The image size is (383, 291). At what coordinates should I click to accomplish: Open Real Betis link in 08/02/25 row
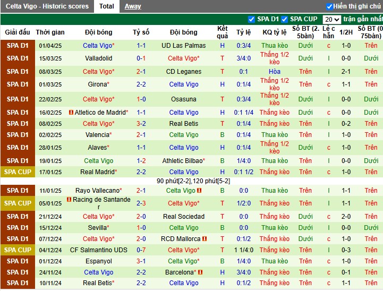[184, 124]
